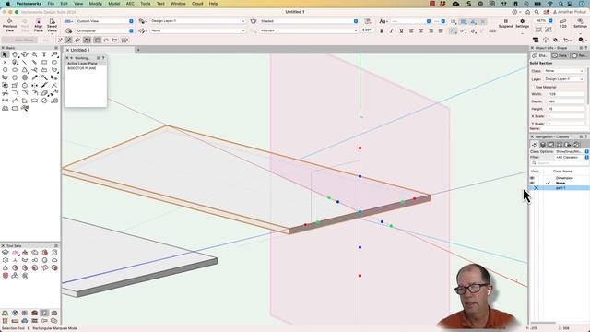
Task: Open the Shaded render mode dropdown
Action: [309, 21]
